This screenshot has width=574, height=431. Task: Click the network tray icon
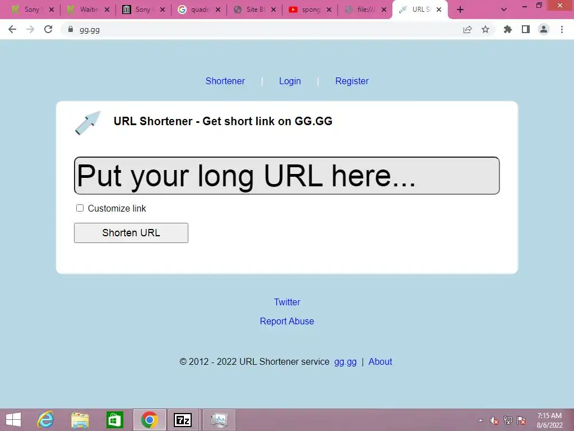point(508,420)
